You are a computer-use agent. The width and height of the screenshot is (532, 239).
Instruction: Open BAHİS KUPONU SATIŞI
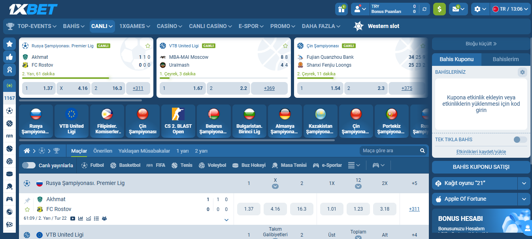coord(481,167)
